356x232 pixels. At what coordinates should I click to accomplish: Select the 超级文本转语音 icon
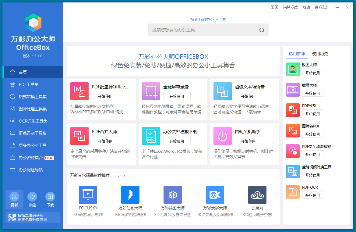(223, 91)
